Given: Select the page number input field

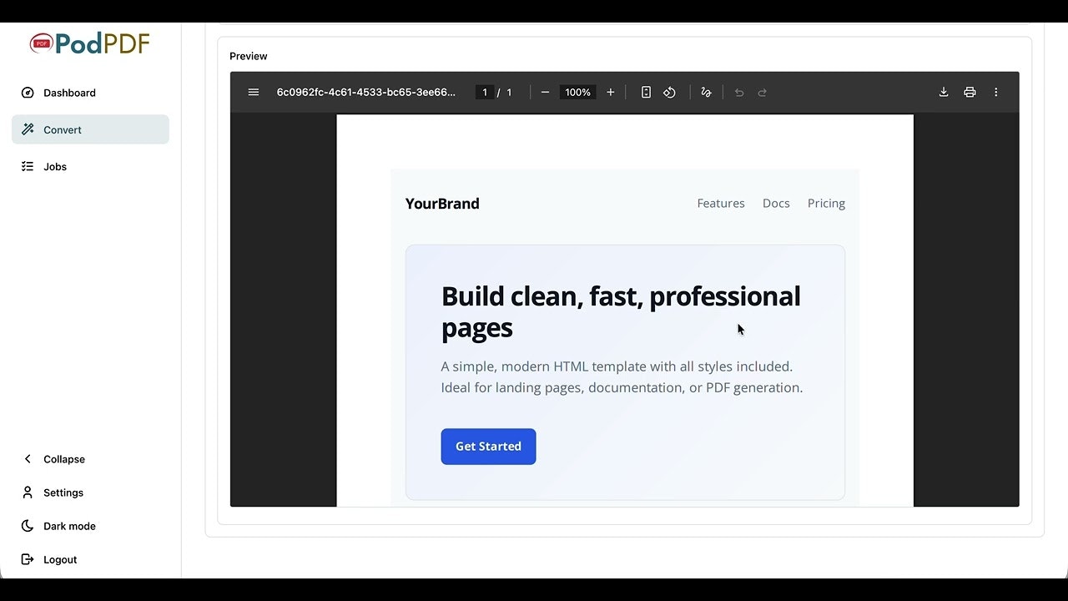Looking at the screenshot, I should [x=485, y=92].
